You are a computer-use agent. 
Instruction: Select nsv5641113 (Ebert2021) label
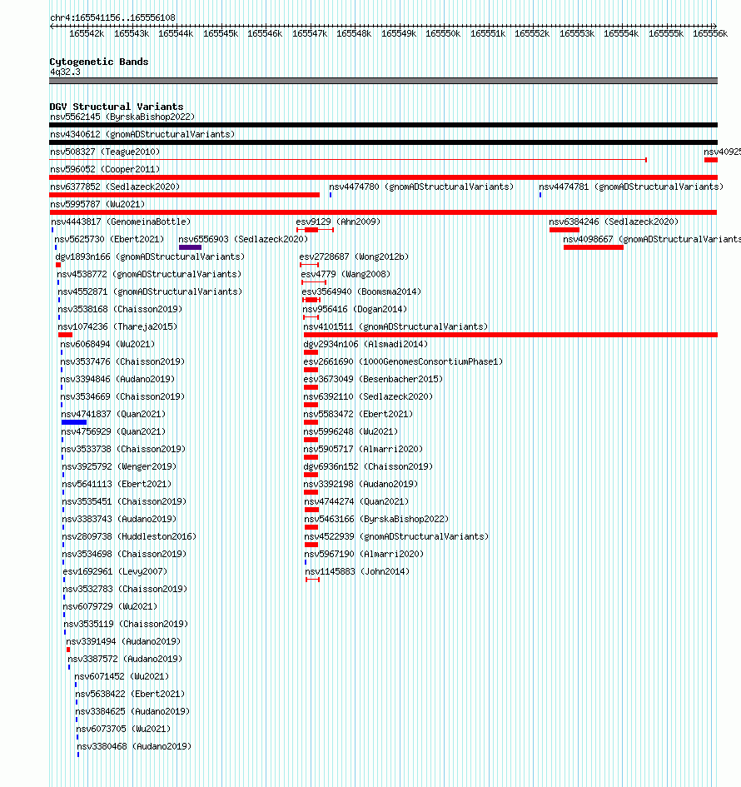click(x=117, y=485)
